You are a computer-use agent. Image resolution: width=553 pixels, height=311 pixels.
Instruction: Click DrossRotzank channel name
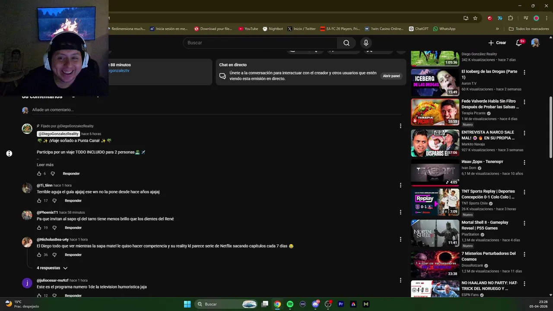(x=472, y=266)
